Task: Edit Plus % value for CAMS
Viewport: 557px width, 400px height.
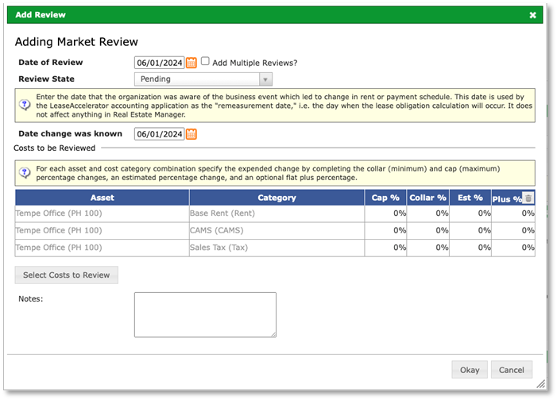Action: click(513, 230)
